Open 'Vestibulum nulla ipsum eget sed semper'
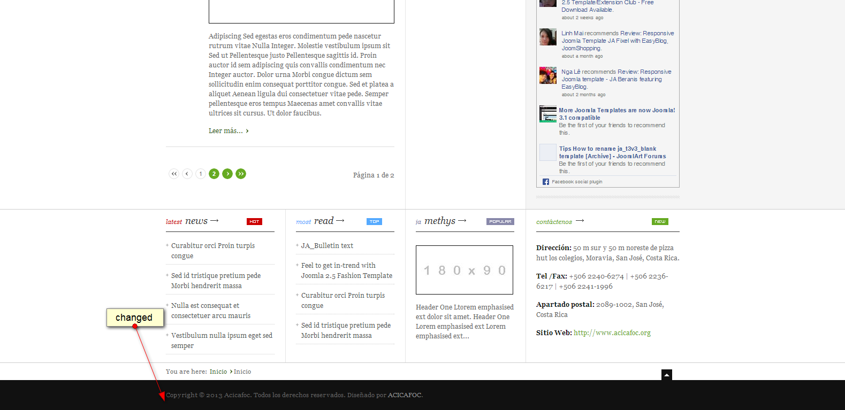This screenshot has width=845, height=410. (x=222, y=341)
